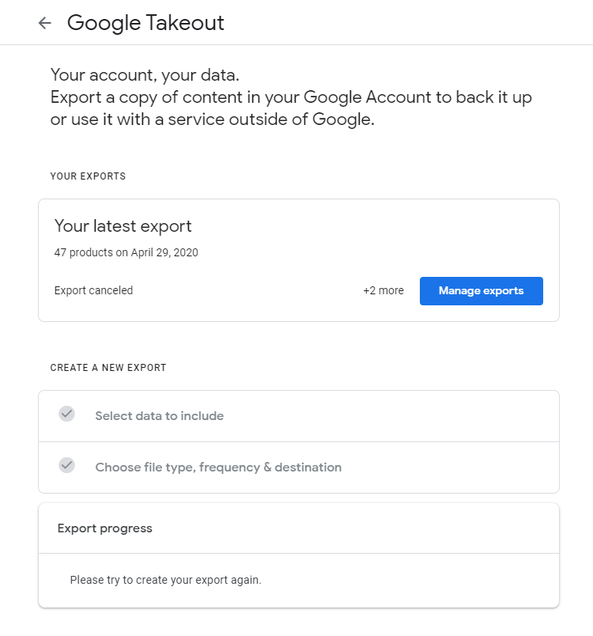Click the YOUR EXPORTS section label
Viewport: 593px width, 636px height.
click(x=88, y=176)
